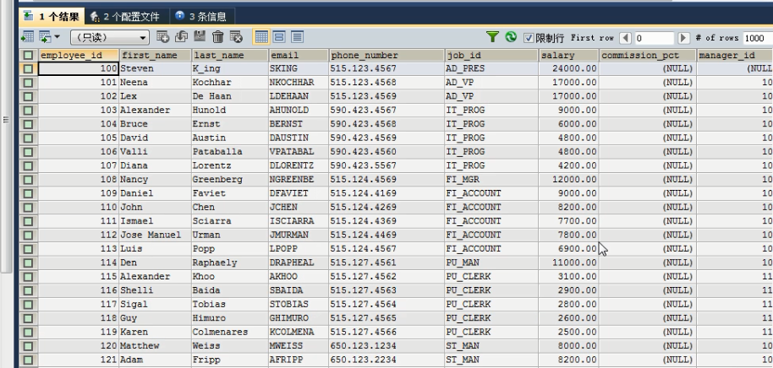Click the Ismael first name cell

[156, 221]
